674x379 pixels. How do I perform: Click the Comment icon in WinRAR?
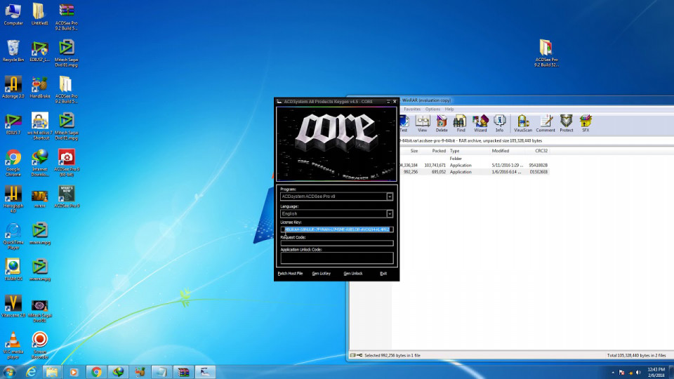point(546,124)
